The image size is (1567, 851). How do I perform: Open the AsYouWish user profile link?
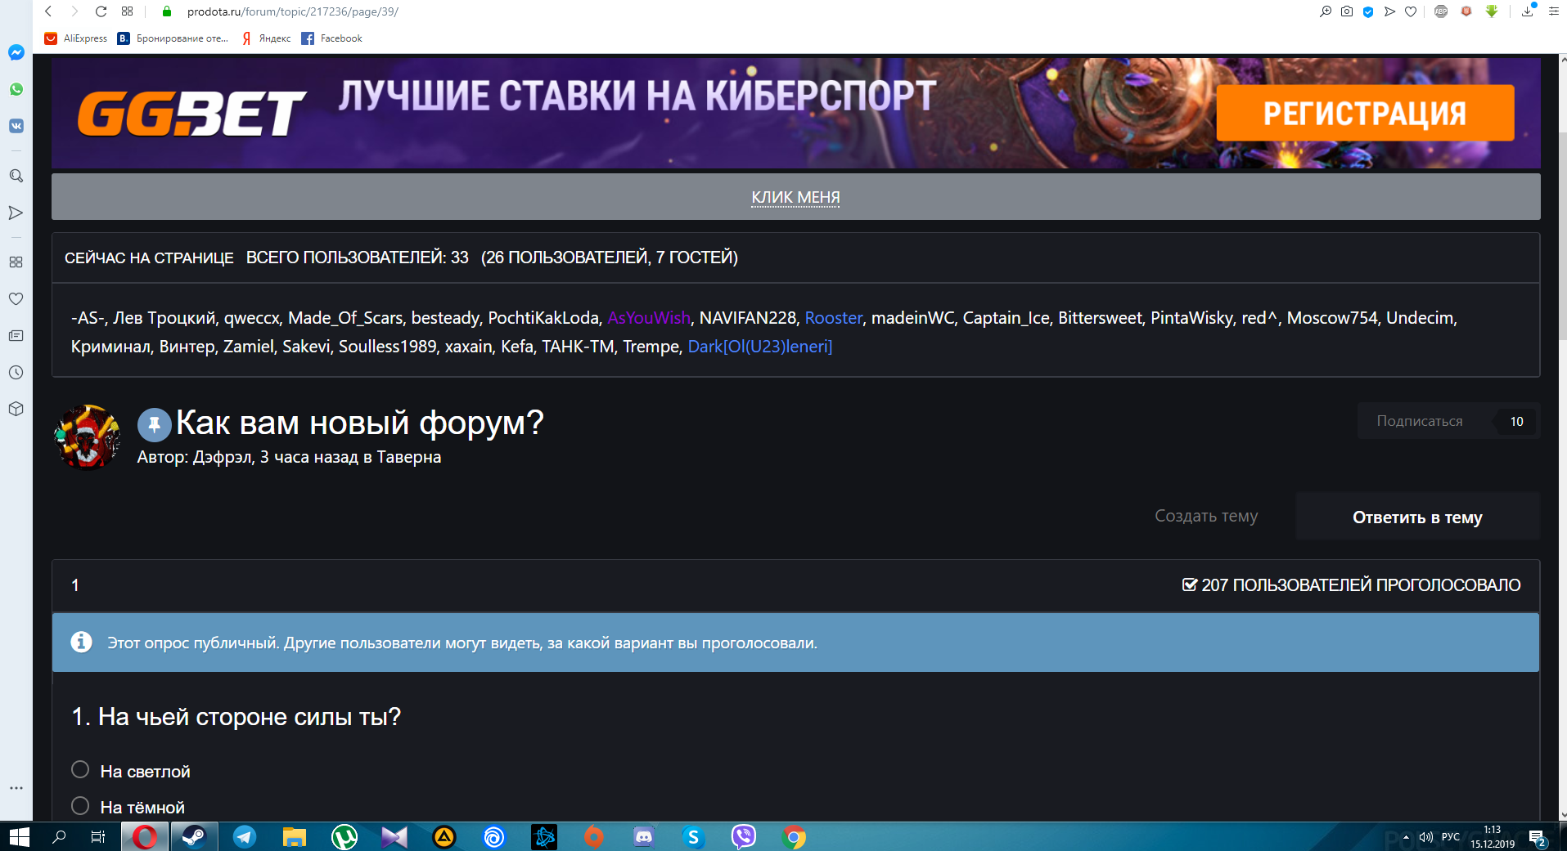click(x=648, y=318)
